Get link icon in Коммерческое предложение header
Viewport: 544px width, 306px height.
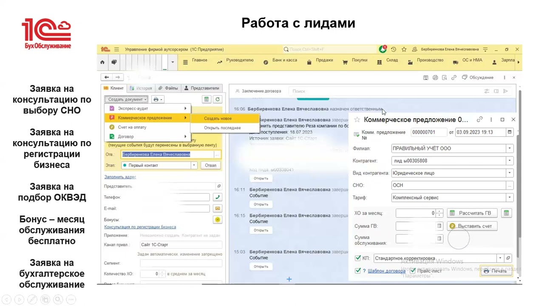coord(479,119)
